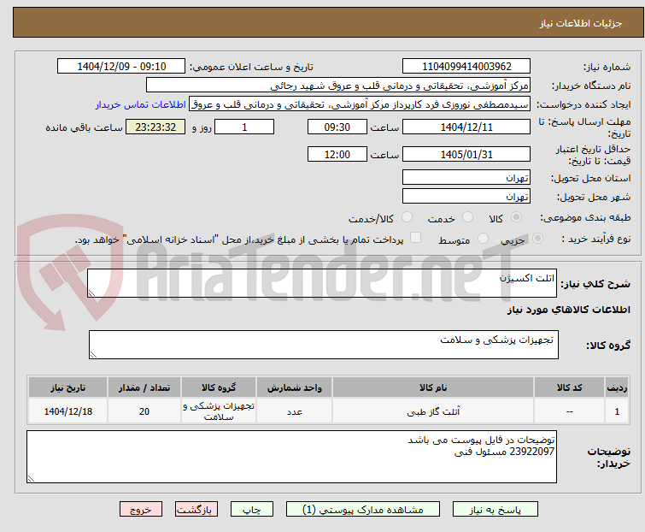This screenshot has width=645, height=532.
Task: Click the goods group area resize handle
Action: 93,355
